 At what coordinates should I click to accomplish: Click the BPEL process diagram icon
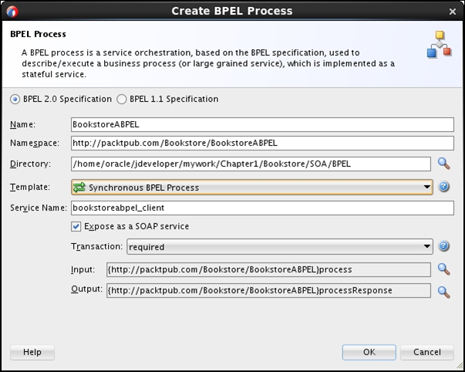(440, 44)
